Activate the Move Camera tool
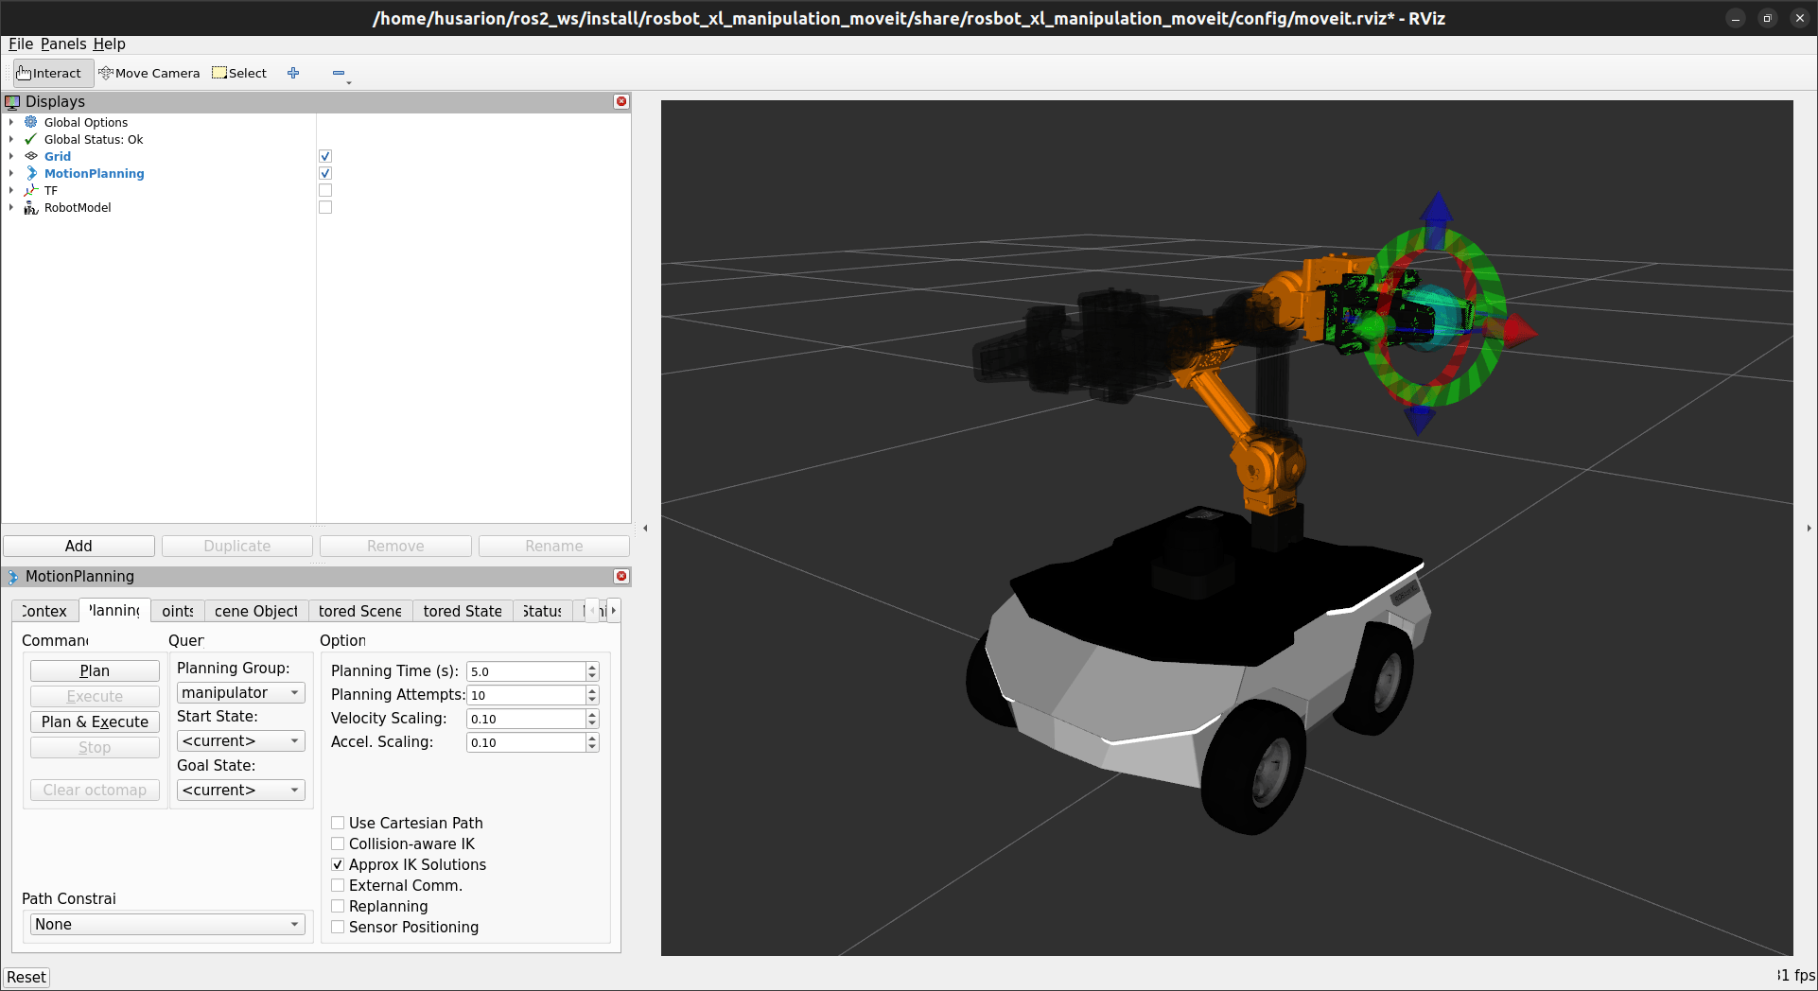Screen dimensions: 1818x991 pyautogui.click(x=149, y=73)
